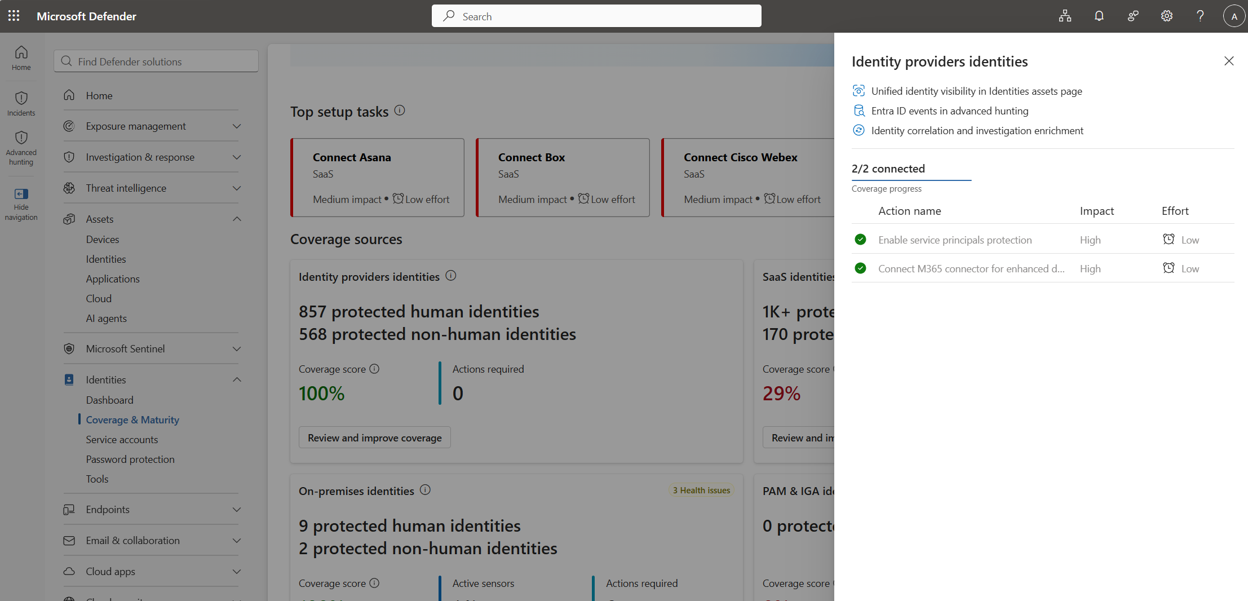
Task: Open the notifications bell icon
Action: [1099, 16]
